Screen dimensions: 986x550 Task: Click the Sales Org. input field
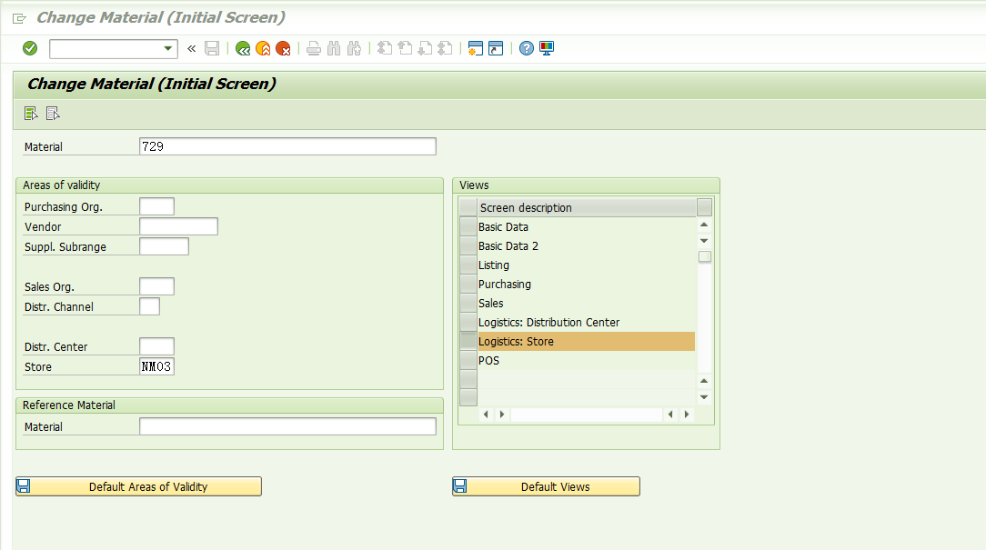[x=156, y=286]
